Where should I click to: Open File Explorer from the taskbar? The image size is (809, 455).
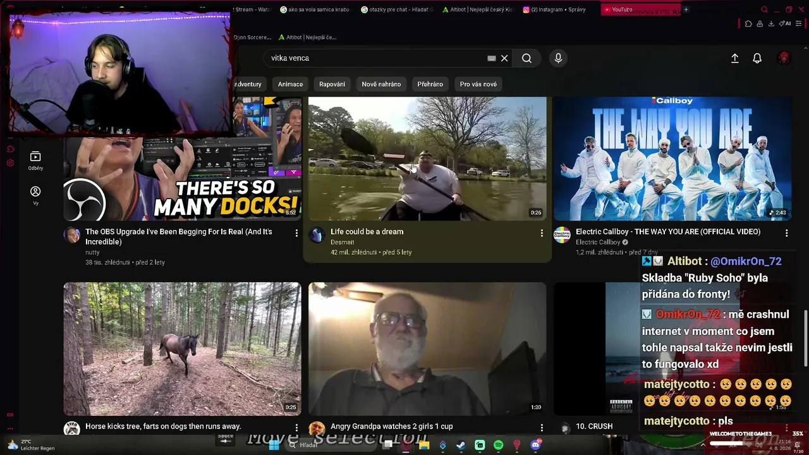pyautogui.click(x=424, y=445)
